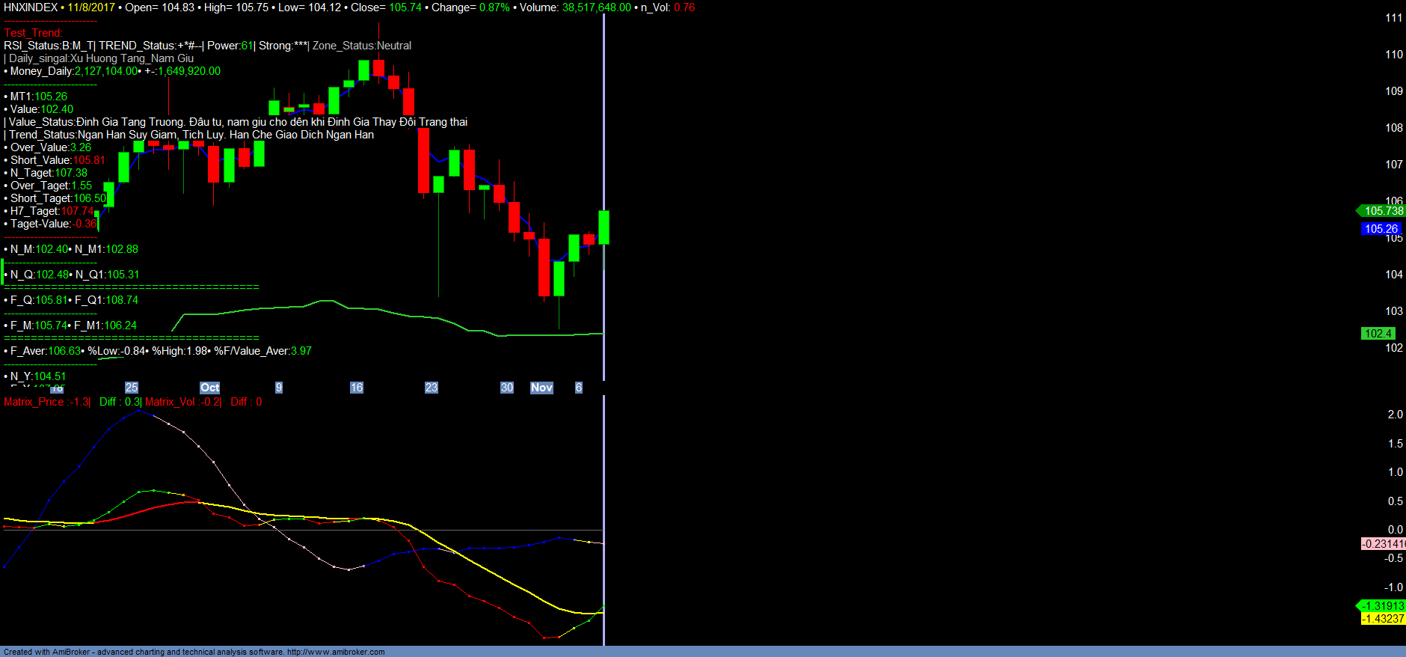Click the Matrix_Price label in lower pane
Screen dimensions: 1406x657
(x=34, y=402)
